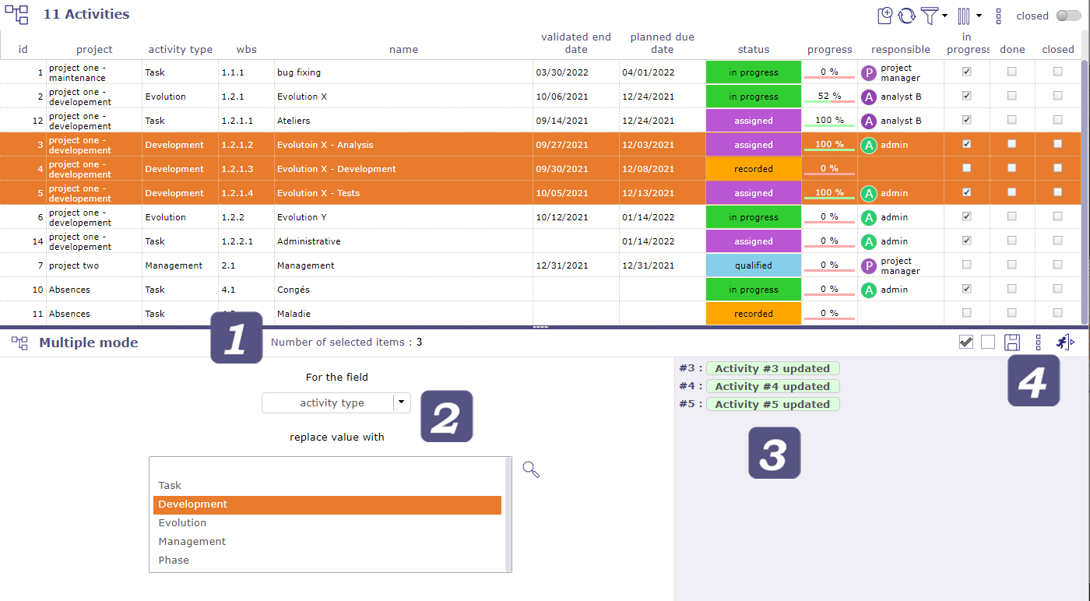This screenshot has width=1090, height=601.
Task: Check the in progress checkbox for bug fixing row
Action: pos(966,72)
